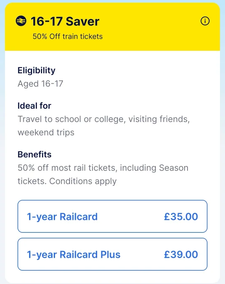Click the 50% Off train tickets subtitle
Viewport: 225px width, 284px height.
67,36
